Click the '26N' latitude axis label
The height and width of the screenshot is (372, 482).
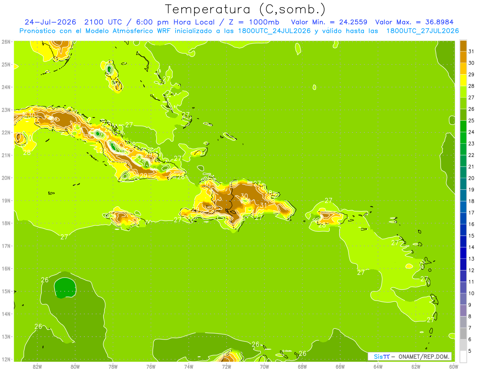tap(6, 42)
